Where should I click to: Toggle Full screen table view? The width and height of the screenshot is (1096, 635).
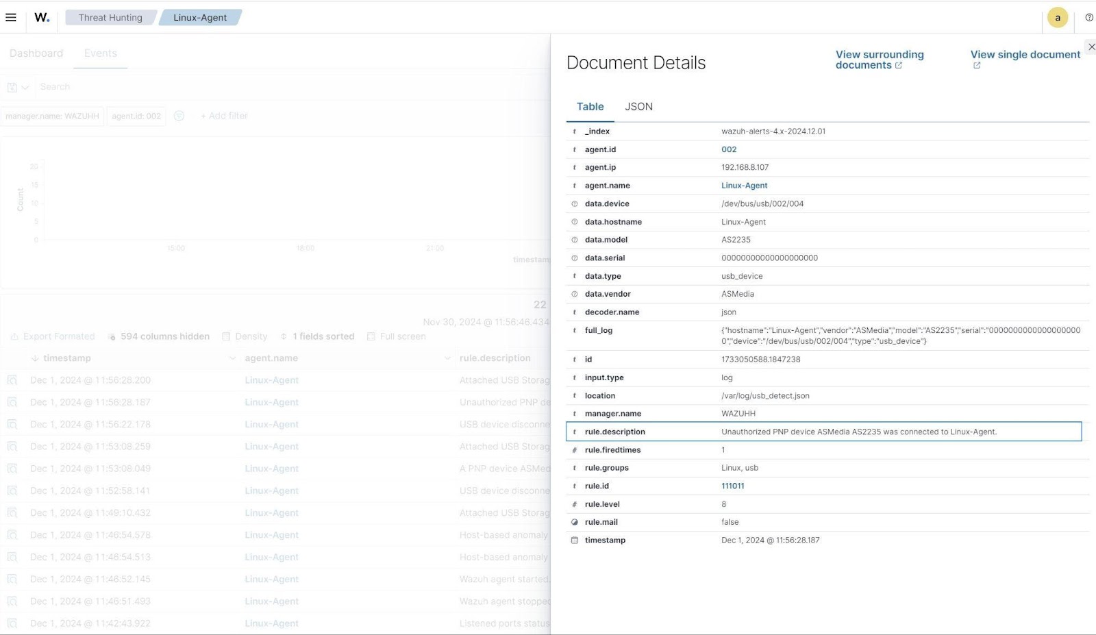pyautogui.click(x=397, y=336)
